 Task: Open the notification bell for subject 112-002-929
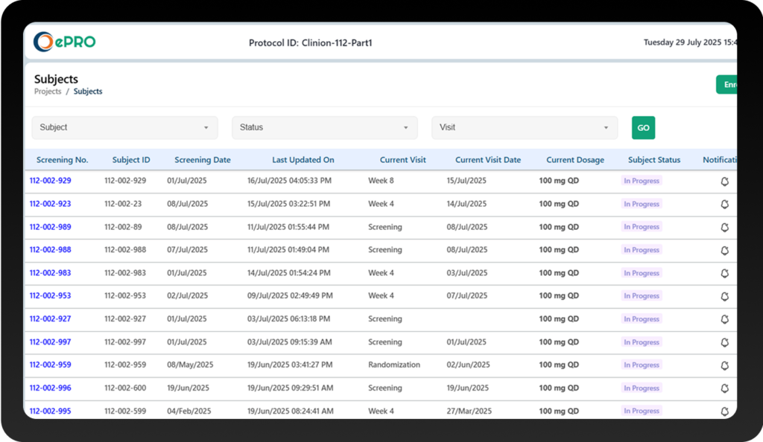pos(725,181)
